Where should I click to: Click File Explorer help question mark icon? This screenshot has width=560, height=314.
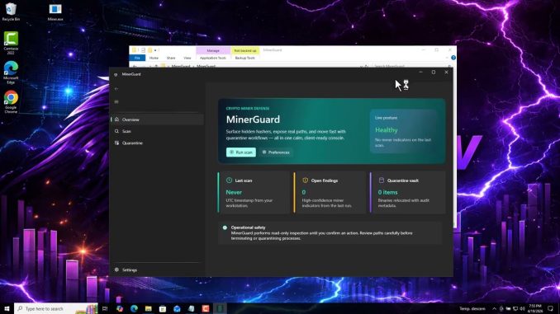pyautogui.click(x=453, y=58)
